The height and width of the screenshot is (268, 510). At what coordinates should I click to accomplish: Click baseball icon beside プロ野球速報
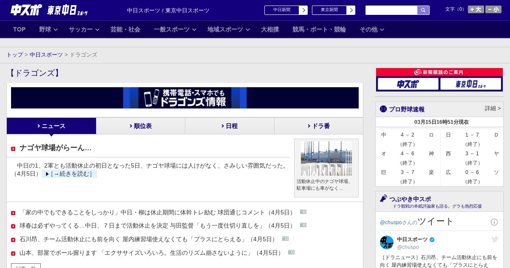click(x=383, y=109)
